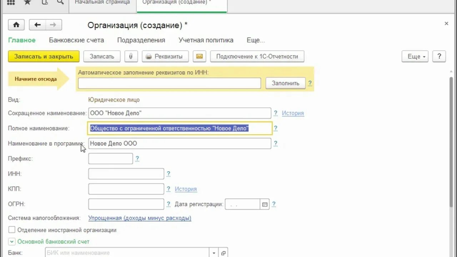Show help for Наименование в программе
Image resolution: width=457 pixels, height=257 pixels.
(x=276, y=143)
